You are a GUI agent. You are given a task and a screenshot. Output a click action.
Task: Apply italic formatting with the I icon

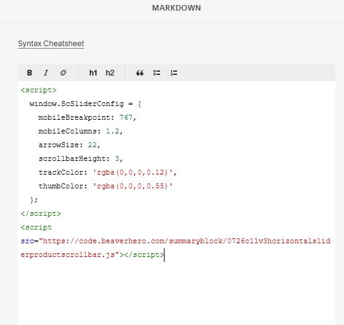tap(46, 73)
